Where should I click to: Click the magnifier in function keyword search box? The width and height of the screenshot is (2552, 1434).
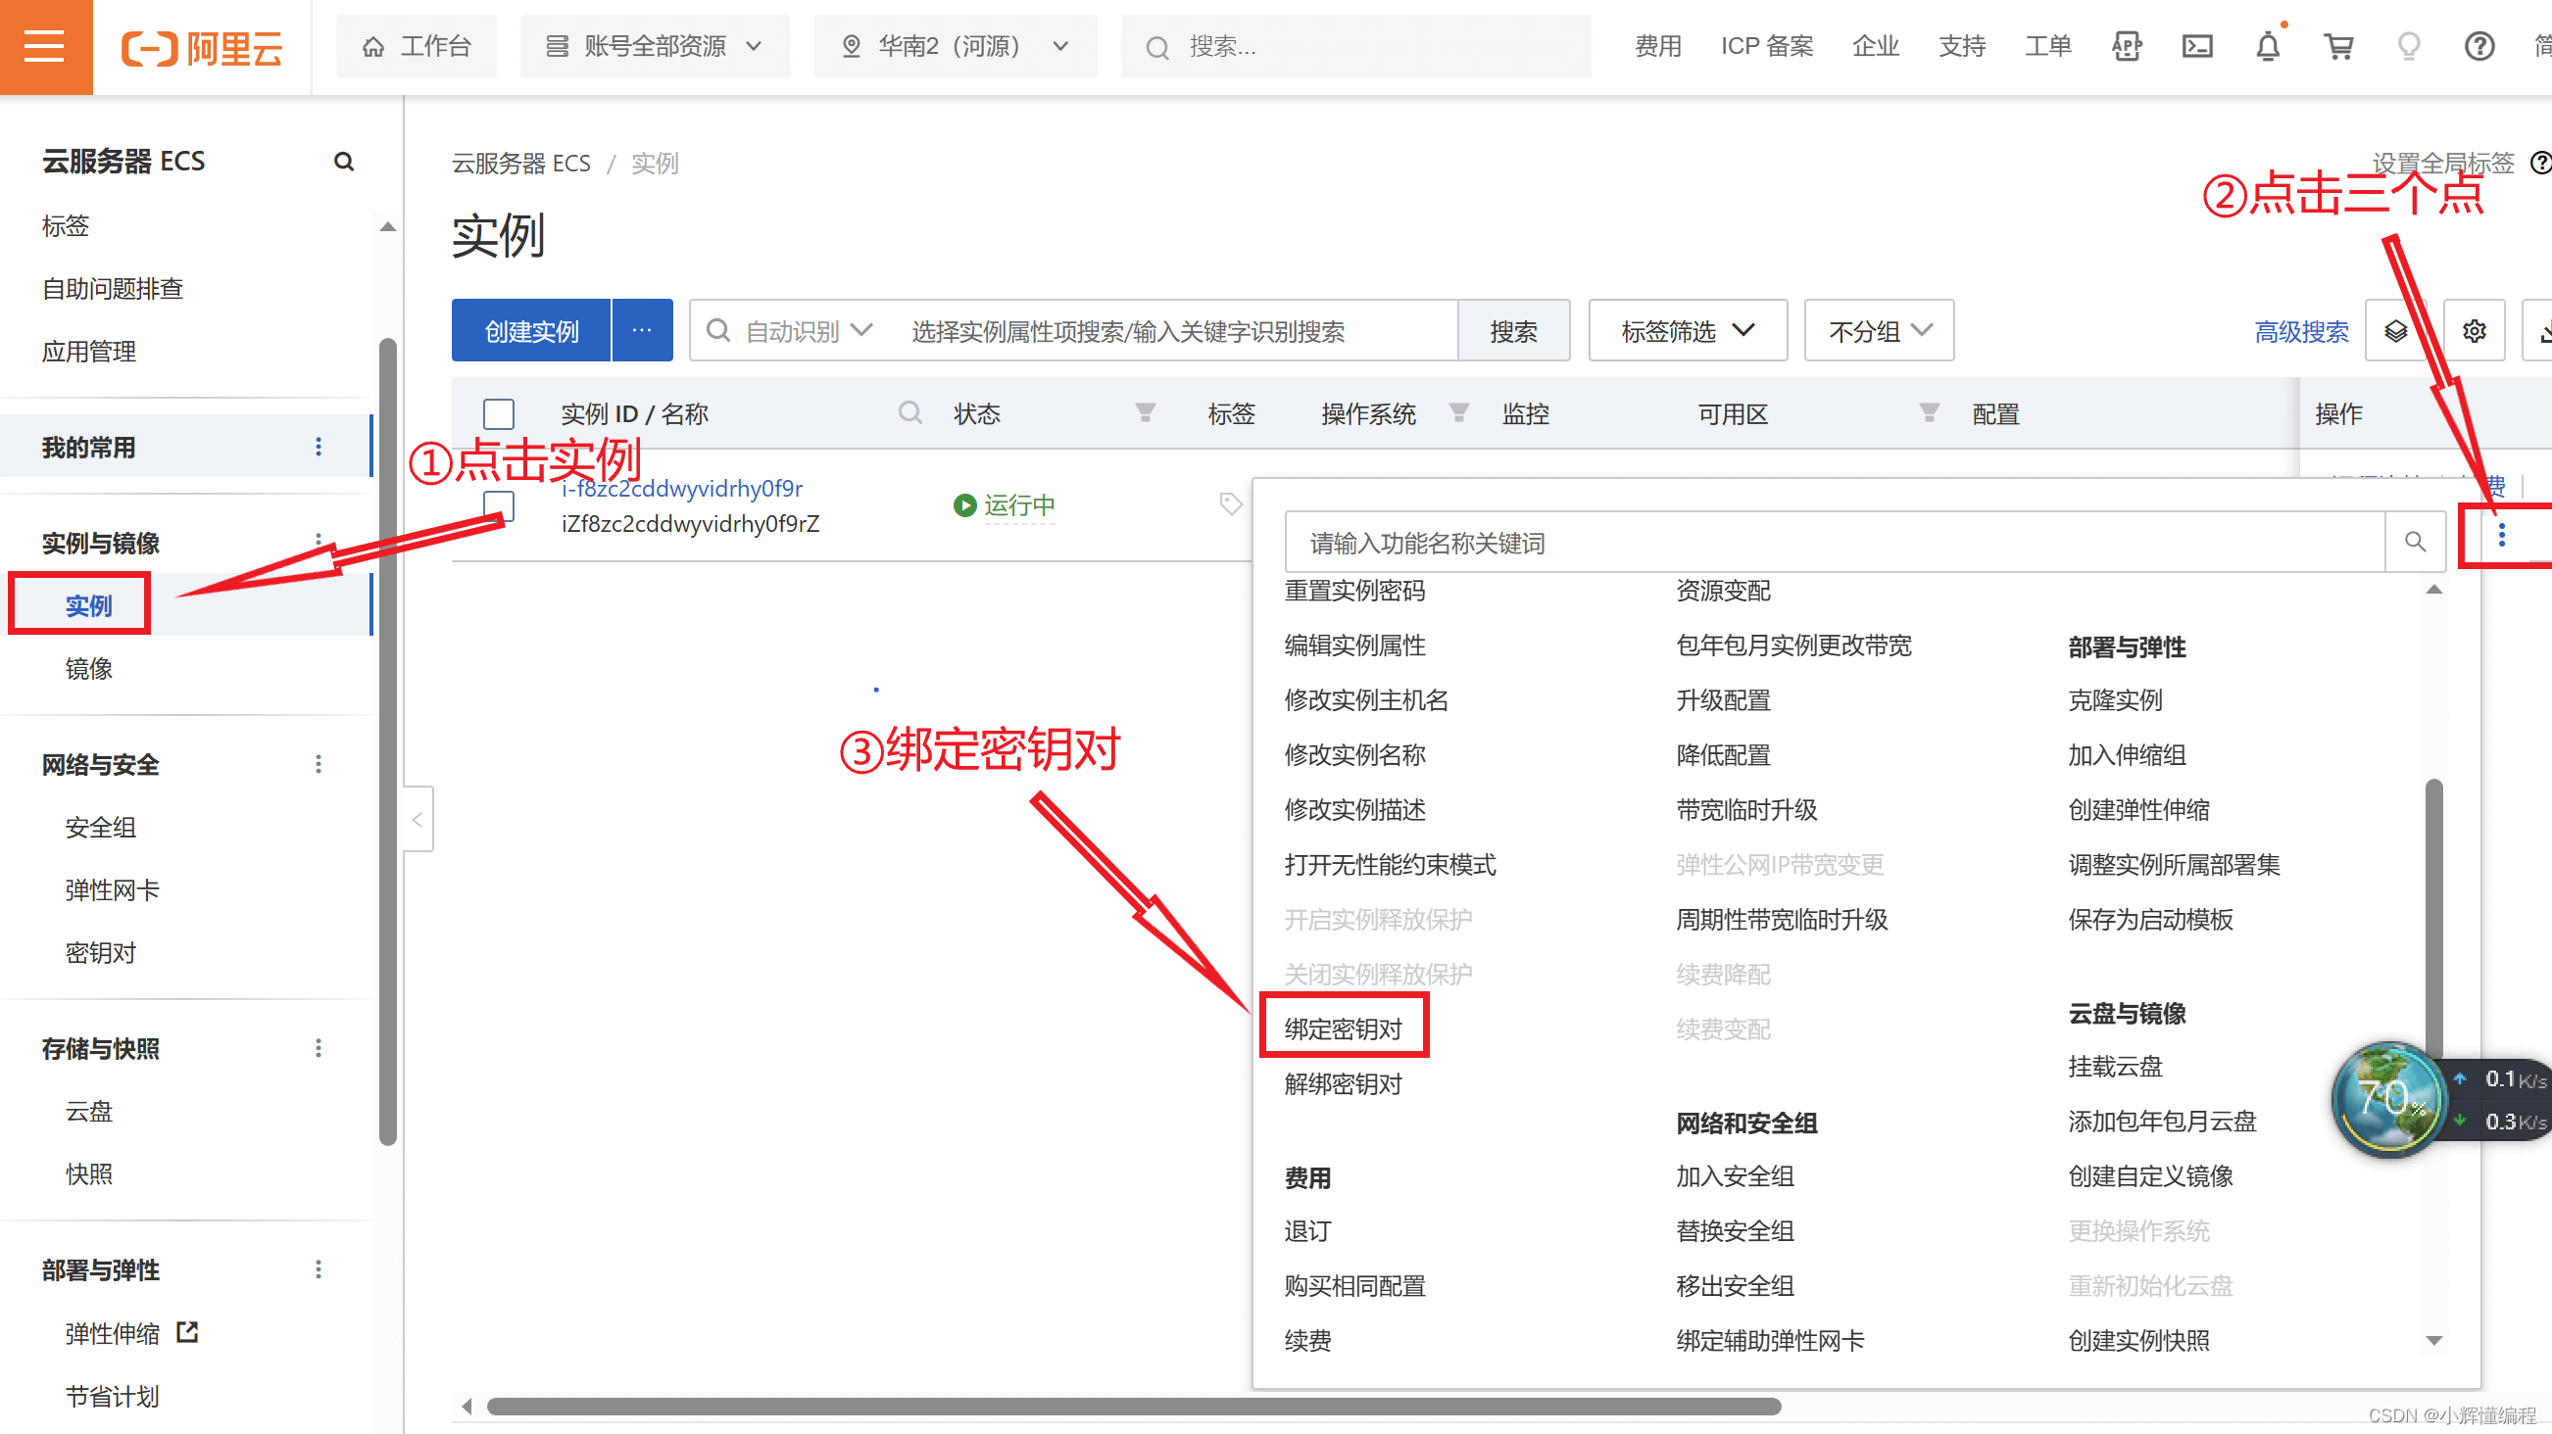(x=2414, y=542)
